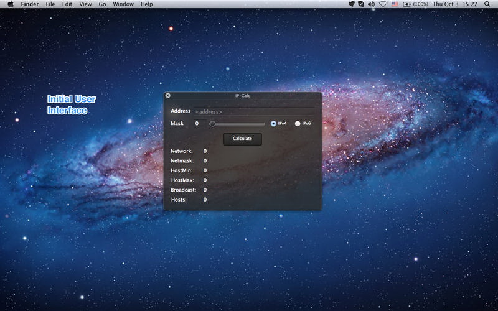The height and width of the screenshot is (311, 498).
Task: Select the IPv6 radio button
Action: click(x=298, y=124)
